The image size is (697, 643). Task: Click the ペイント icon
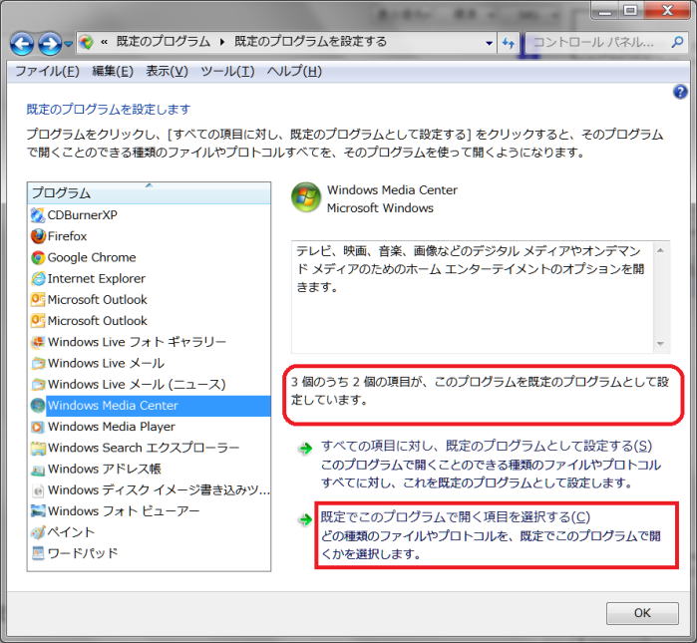tap(38, 532)
